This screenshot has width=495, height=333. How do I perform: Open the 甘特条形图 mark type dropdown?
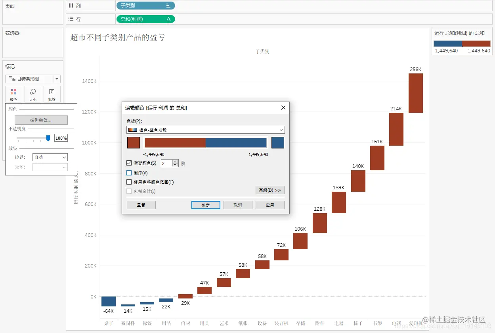[x=33, y=79]
